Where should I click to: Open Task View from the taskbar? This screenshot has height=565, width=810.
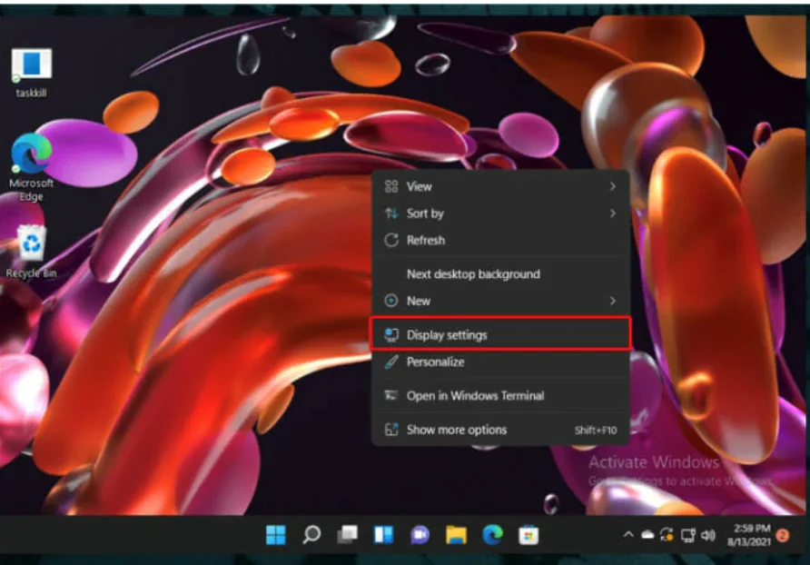pos(347,536)
